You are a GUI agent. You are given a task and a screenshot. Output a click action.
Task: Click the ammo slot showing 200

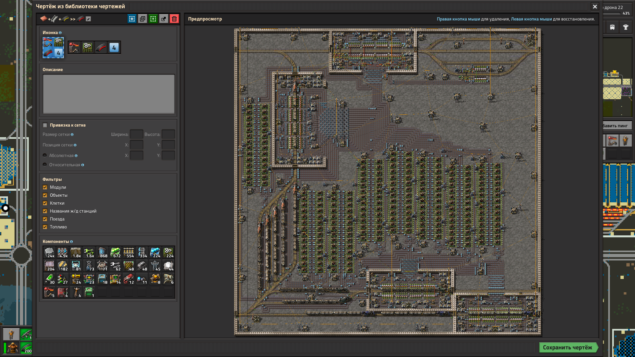click(26, 348)
